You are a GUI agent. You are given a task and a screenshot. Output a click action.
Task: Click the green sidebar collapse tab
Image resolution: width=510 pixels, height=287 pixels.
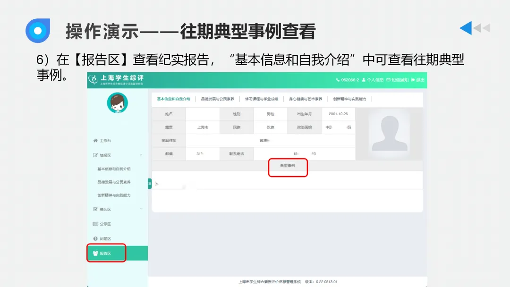(x=150, y=184)
